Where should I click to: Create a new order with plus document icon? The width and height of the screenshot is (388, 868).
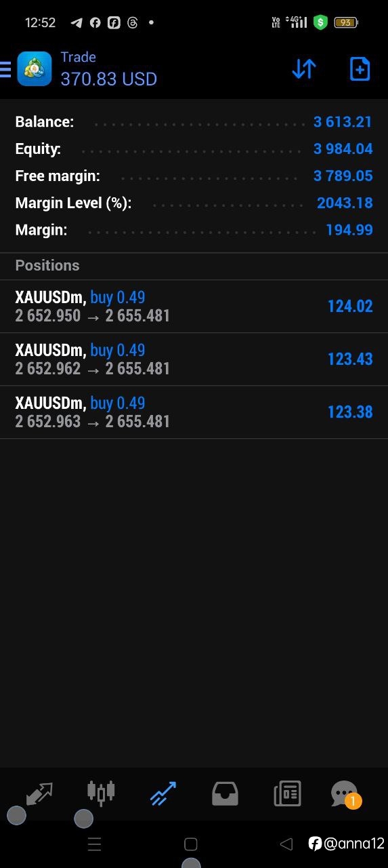point(360,68)
